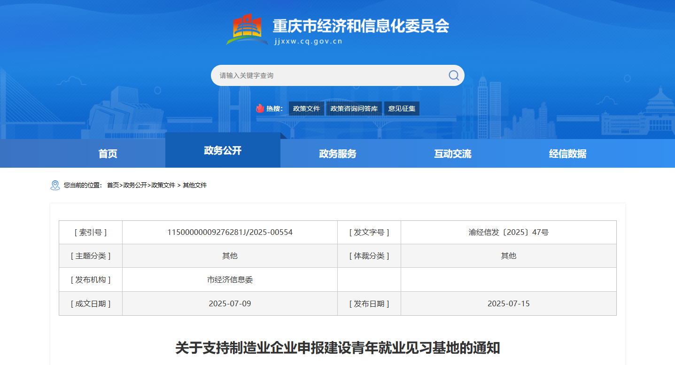Click 政策文件 in the breadcrumb path

163,186
